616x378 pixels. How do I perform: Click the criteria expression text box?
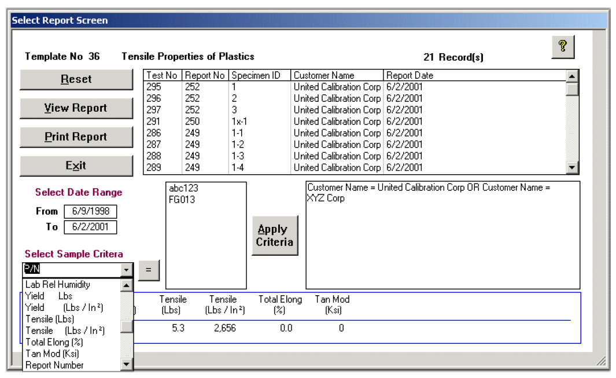(x=442, y=235)
